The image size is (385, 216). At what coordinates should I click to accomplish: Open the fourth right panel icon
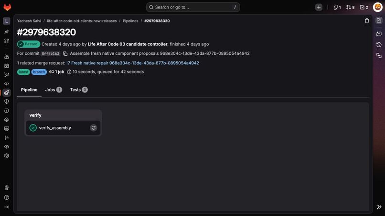[379, 56]
